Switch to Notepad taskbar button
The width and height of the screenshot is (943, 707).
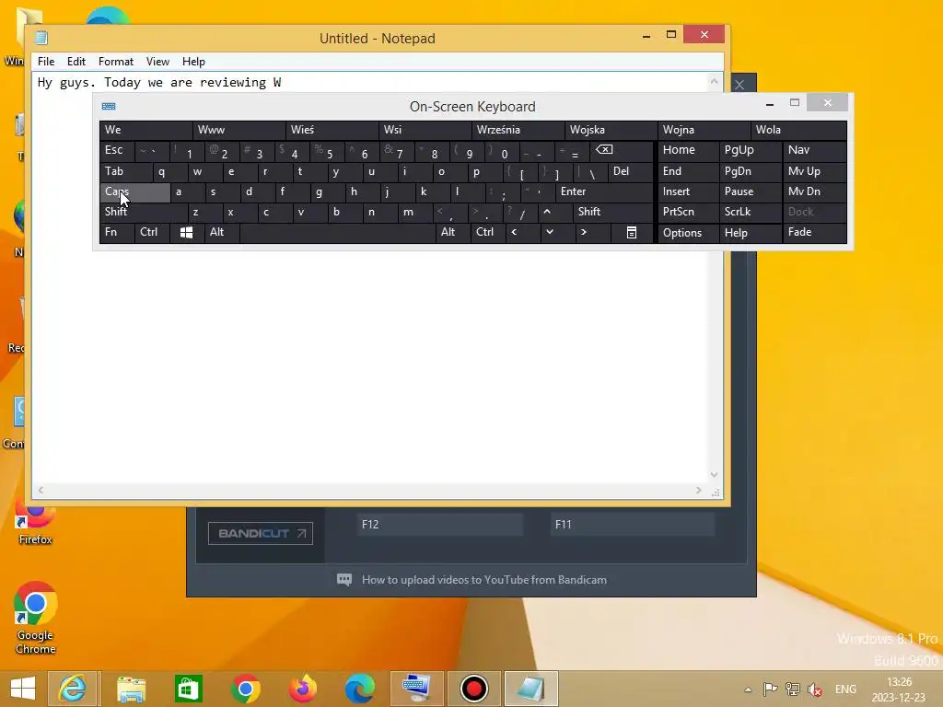[531, 689]
